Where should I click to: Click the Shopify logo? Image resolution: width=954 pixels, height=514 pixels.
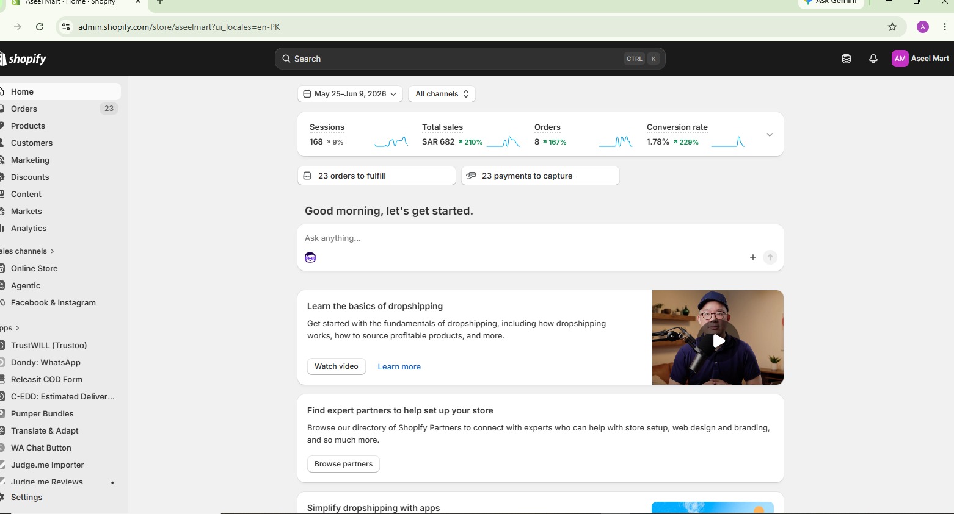(x=23, y=59)
